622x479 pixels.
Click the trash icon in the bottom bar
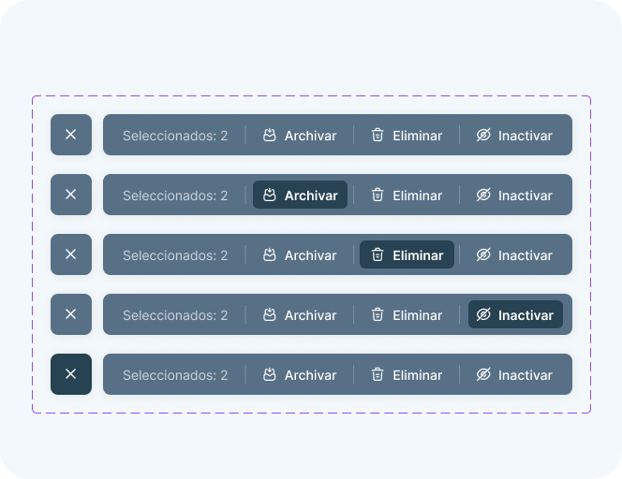pos(378,374)
